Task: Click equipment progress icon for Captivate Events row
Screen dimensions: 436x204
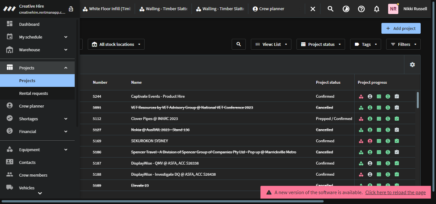Action: [361, 96]
